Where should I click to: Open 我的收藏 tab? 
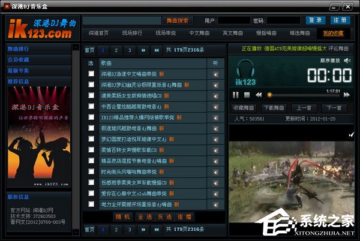coord(334,33)
